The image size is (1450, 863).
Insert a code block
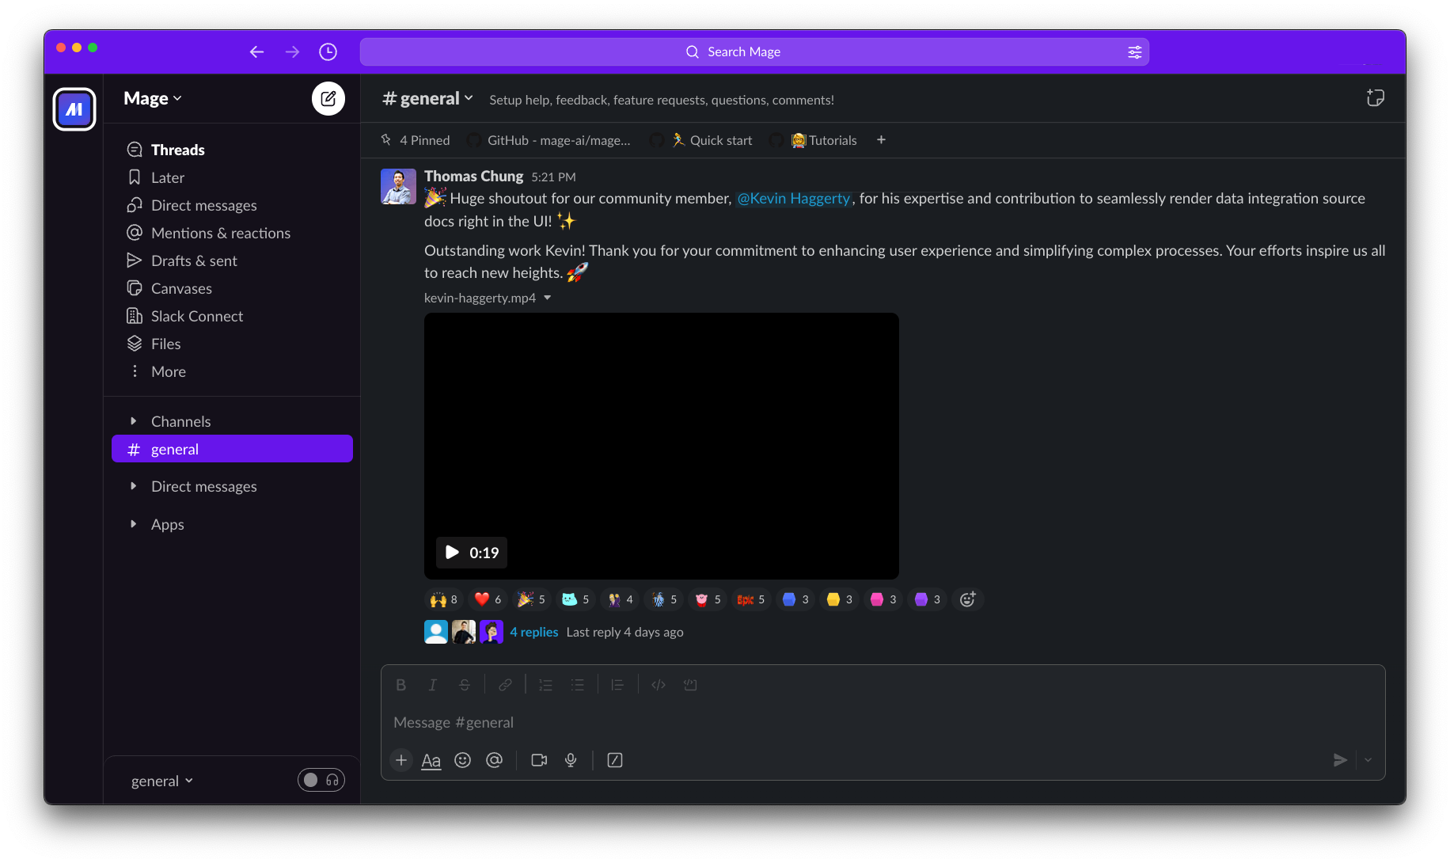coord(690,685)
